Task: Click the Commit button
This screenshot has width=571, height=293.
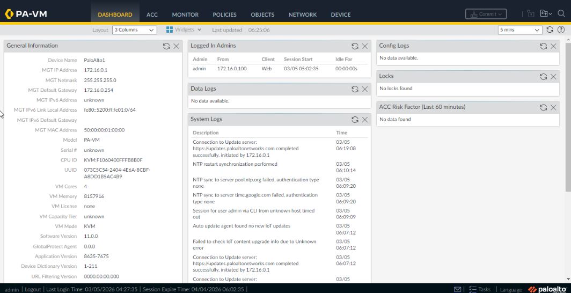Action: click(x=485, y=14)
